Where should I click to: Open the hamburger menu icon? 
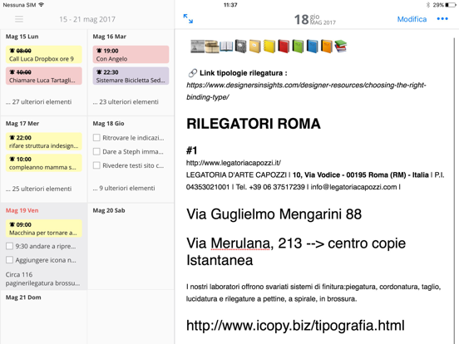point(19,19)
